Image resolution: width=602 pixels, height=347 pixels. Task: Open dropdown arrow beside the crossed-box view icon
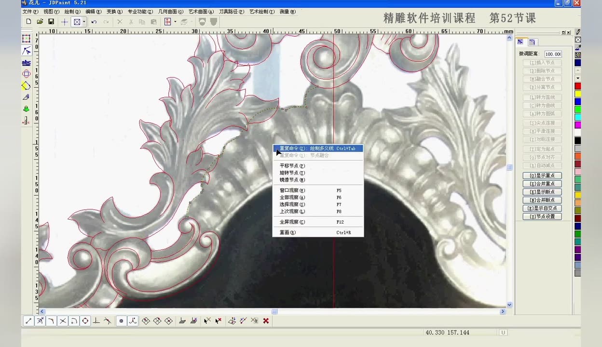pos(84,22)
